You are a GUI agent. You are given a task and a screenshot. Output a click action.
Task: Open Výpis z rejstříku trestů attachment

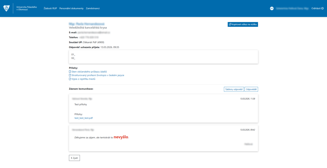click(83, 79)
